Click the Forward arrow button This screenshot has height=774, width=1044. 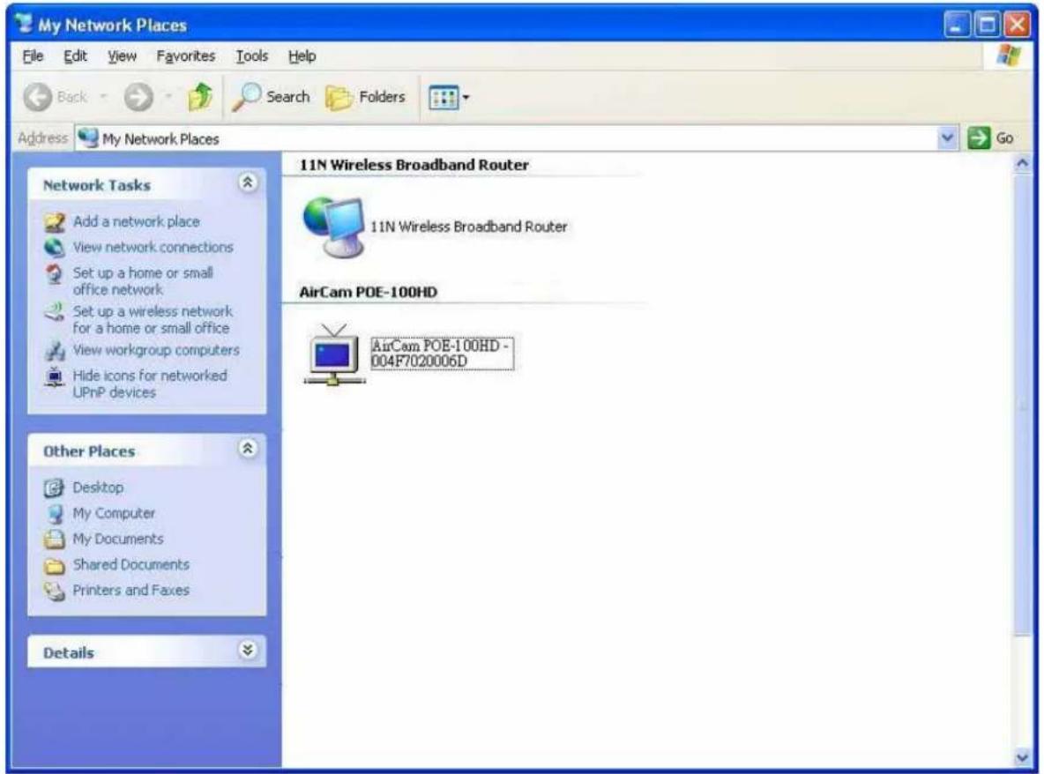click(x=138, y=98)
